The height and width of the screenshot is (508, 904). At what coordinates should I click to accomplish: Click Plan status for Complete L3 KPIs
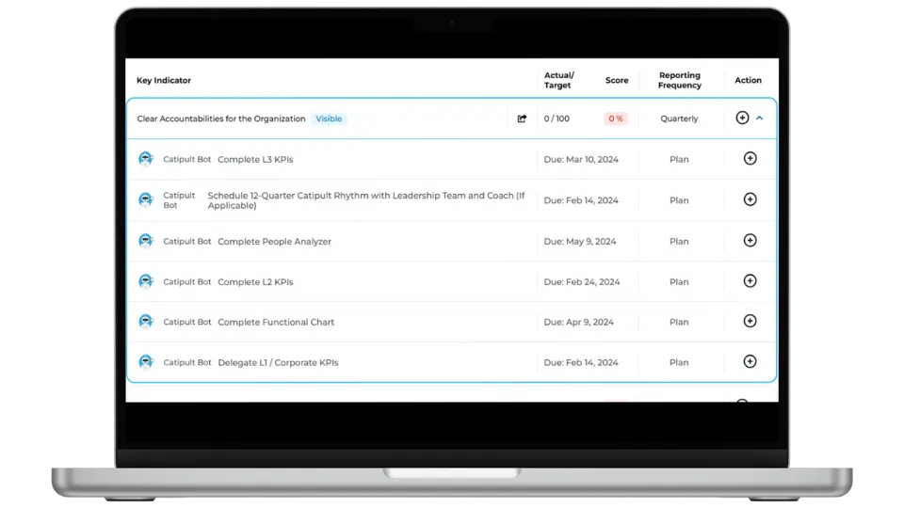tap(679, 159)
